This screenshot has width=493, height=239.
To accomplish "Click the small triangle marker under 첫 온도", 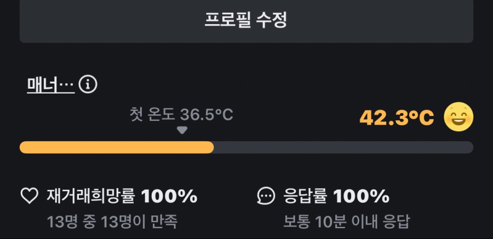I will coord(182,130).
